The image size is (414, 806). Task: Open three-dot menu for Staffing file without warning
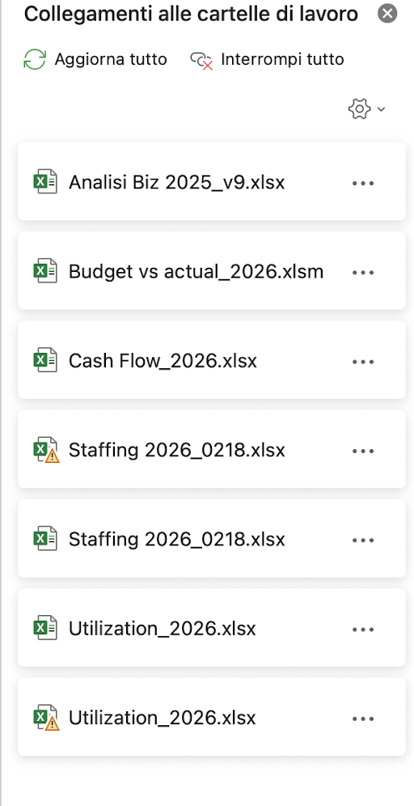[363, 541]
